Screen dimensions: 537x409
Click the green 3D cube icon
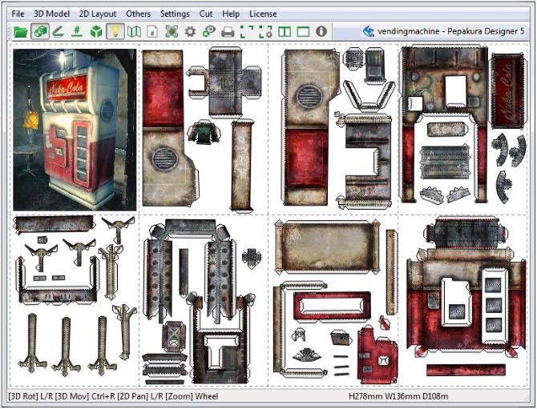(x=96, y=31)
